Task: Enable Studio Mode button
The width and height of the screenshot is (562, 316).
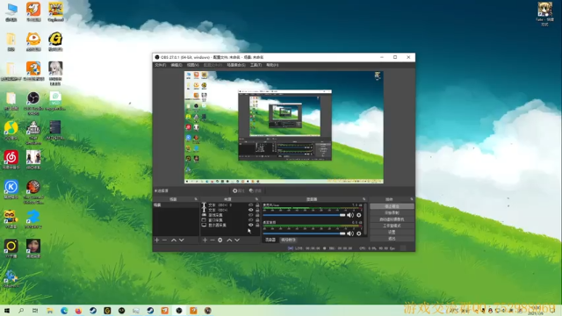Action: [x=392, y=226]
